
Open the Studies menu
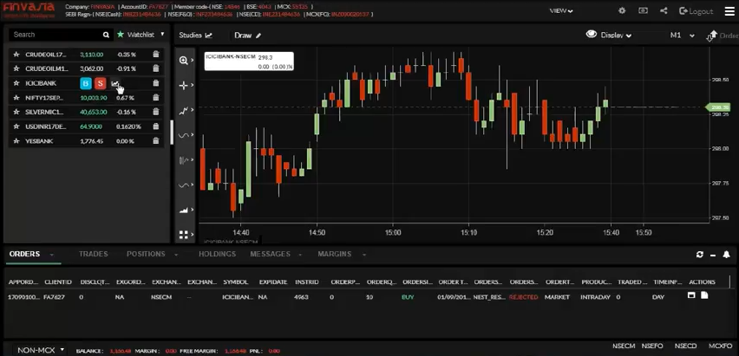(x=195, y=36)
